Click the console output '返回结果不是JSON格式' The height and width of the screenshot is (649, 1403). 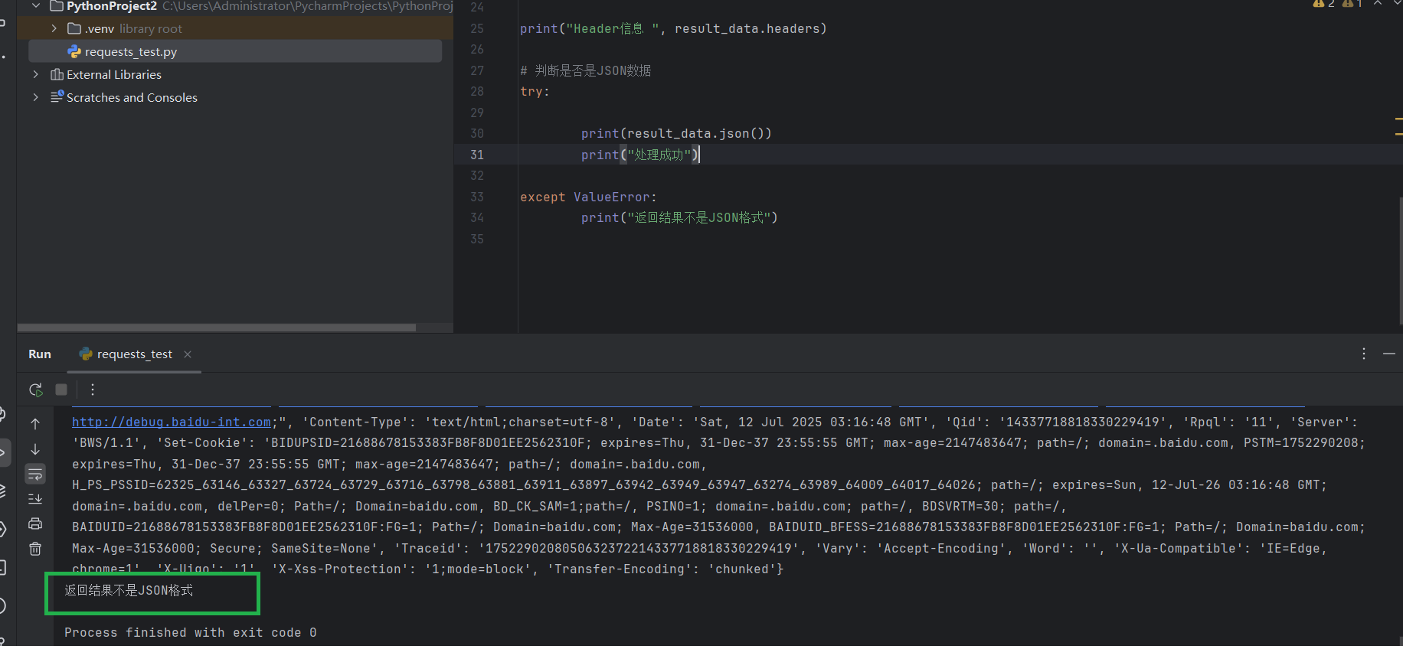click(x=129, y=590)
